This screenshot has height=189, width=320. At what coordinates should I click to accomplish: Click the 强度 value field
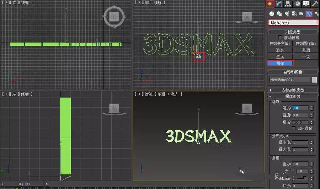pos(300,108)
